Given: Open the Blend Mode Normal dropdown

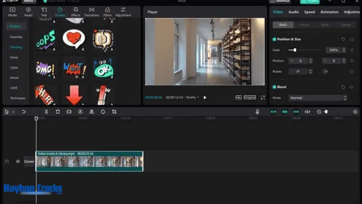Looking at the screenshot, I should click(318, 98).
